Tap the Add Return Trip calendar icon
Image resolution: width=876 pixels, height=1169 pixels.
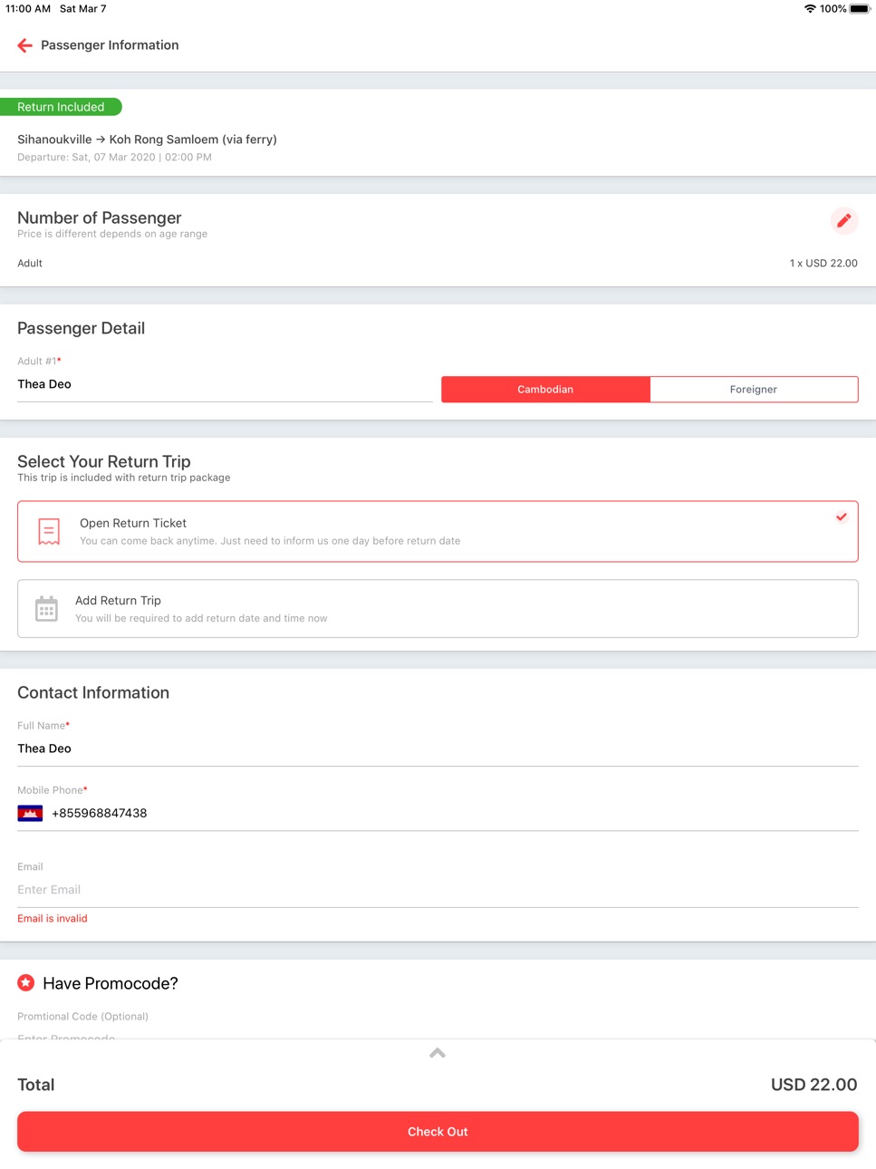click(46, 609)
